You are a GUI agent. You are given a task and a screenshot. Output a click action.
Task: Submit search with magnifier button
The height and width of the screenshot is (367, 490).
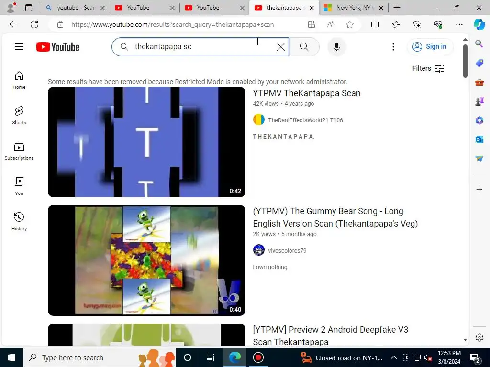click(304, 47)
